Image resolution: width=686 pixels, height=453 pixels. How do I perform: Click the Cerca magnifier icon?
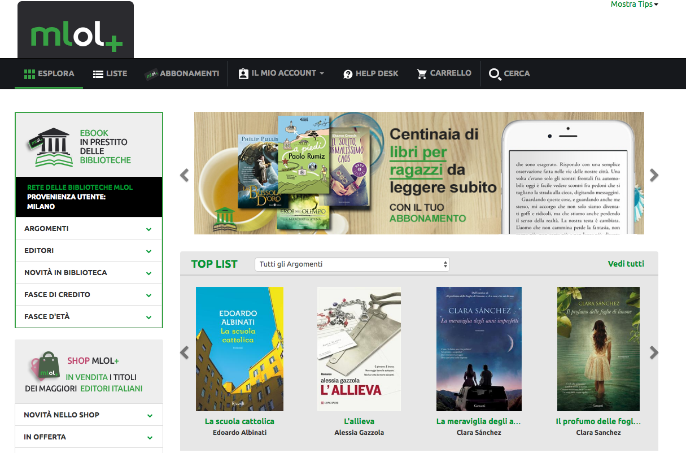click(x=495, y=75)
